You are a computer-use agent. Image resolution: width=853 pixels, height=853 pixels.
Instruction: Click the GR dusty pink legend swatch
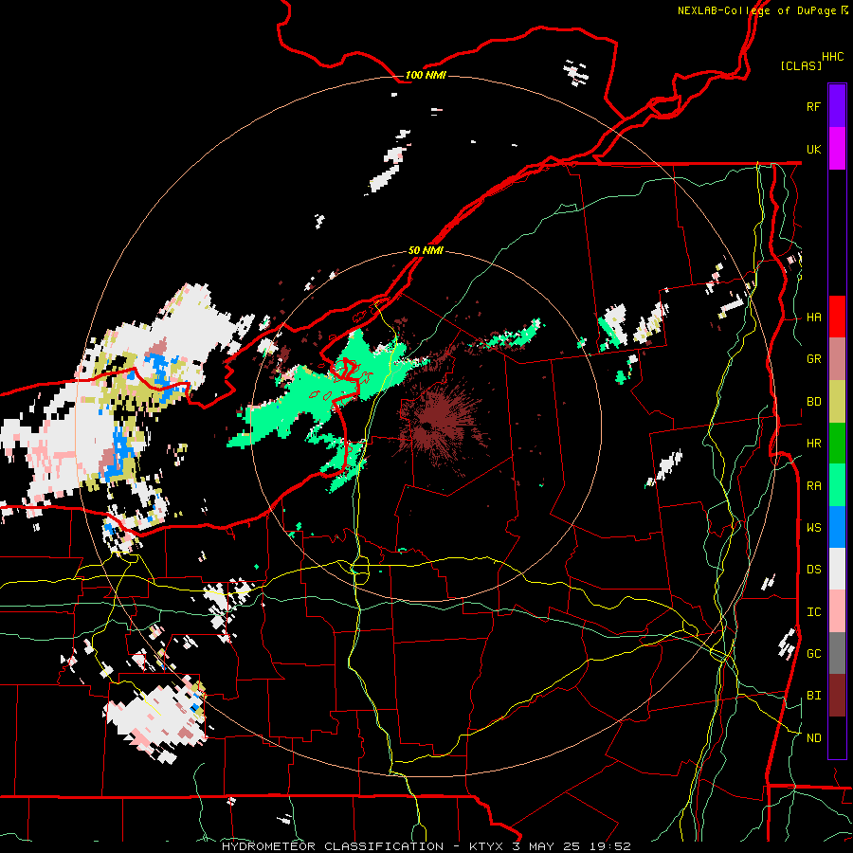click(x=837, y=359)
